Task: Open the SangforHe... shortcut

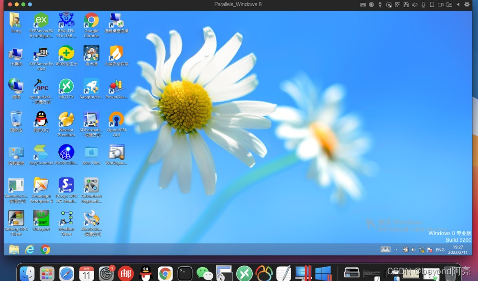Action: [91, 89]
